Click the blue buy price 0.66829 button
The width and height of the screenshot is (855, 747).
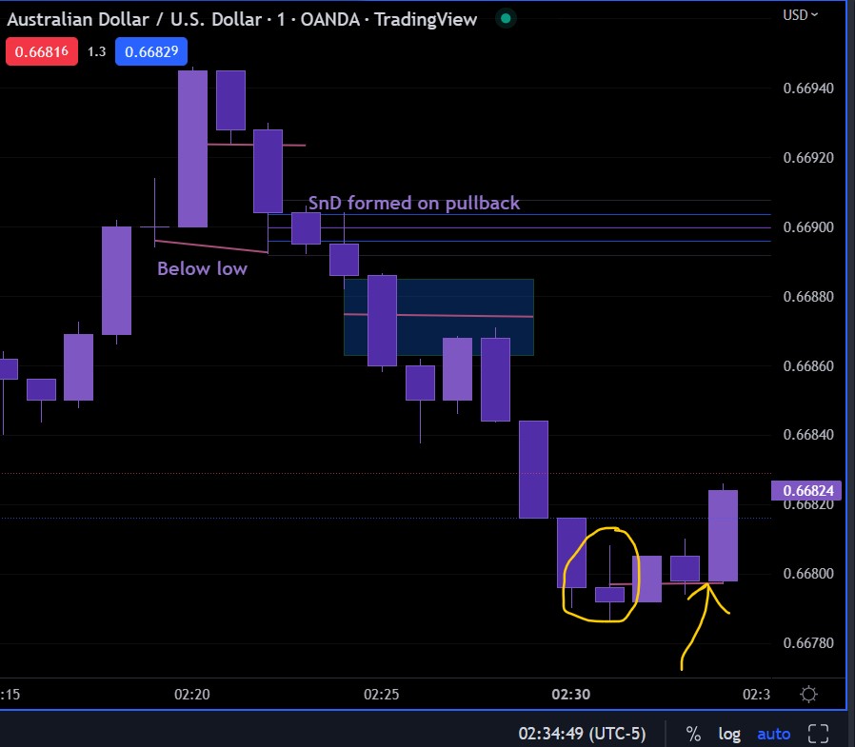point(151,51)
